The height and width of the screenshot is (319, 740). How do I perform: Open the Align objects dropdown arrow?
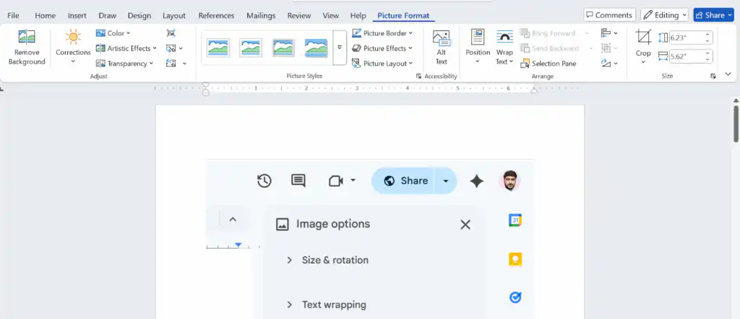pyautogui.click(x=616, y=33)
